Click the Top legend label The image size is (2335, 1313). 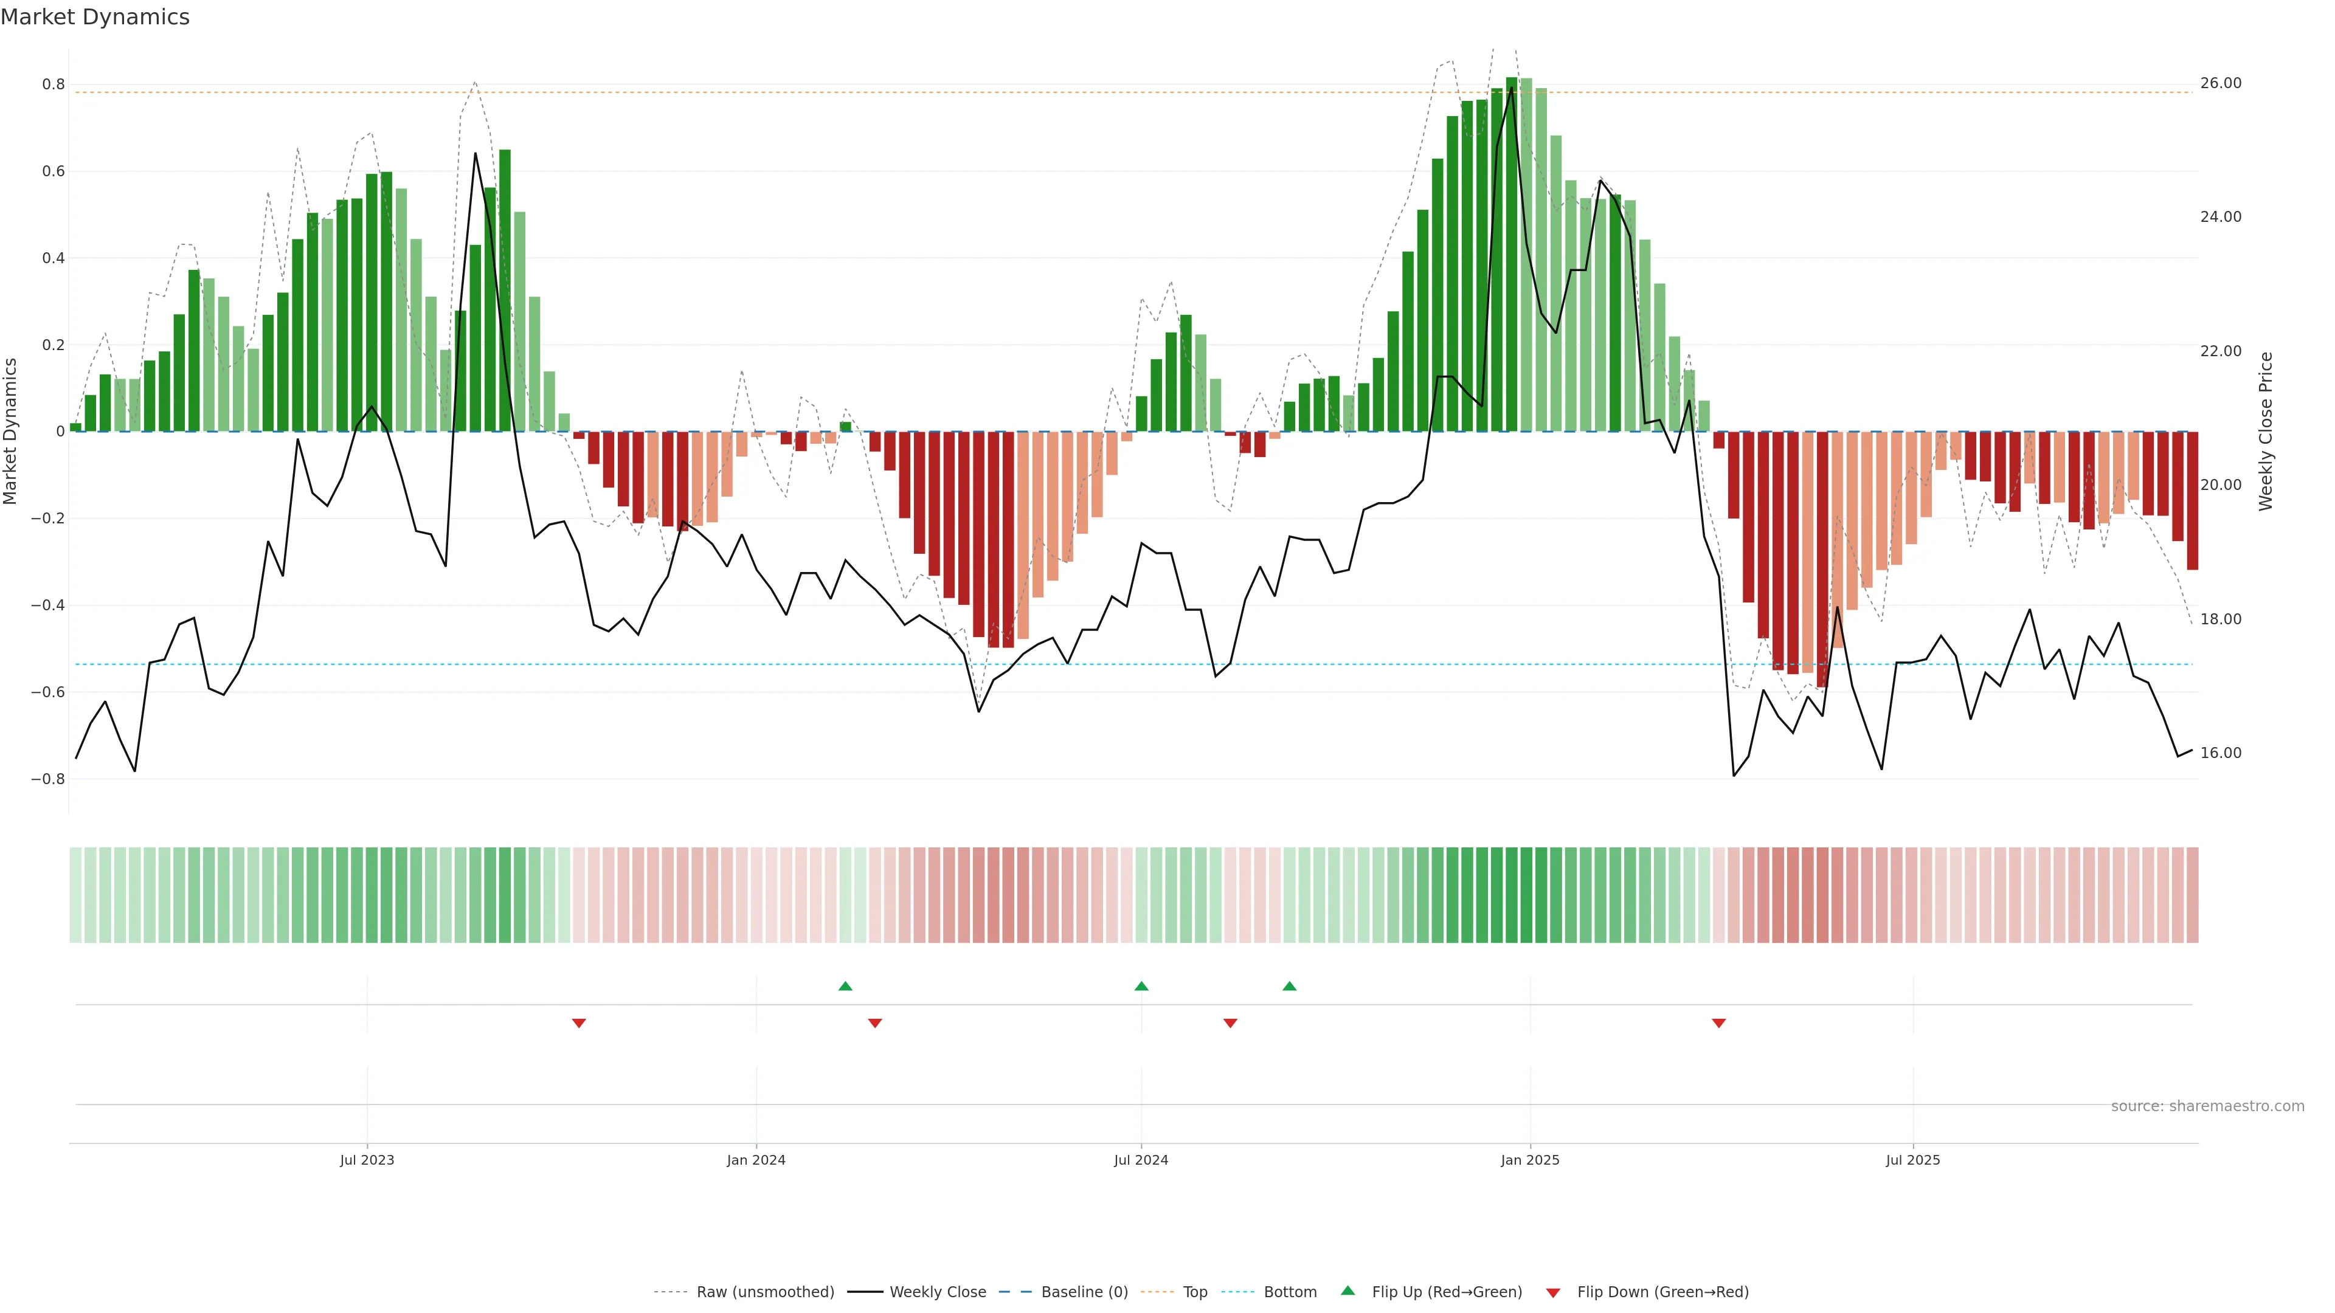(x=1195, y=1292)
